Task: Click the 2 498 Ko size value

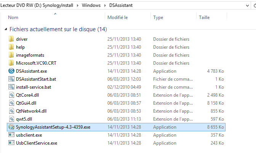Action: (x=215, y=95)
